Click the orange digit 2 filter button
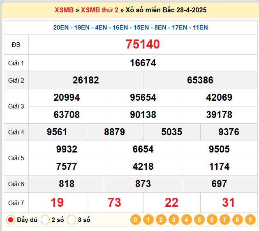 point(161,219)
